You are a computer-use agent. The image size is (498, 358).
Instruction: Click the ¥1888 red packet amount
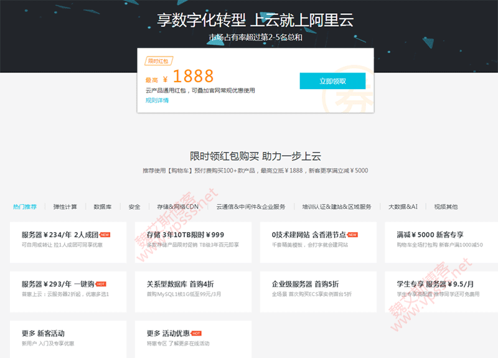tap(188, 76)
